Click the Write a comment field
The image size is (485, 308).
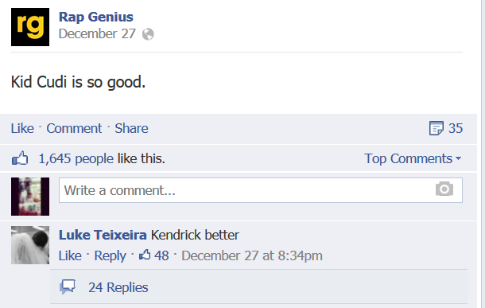coord(261,190)
